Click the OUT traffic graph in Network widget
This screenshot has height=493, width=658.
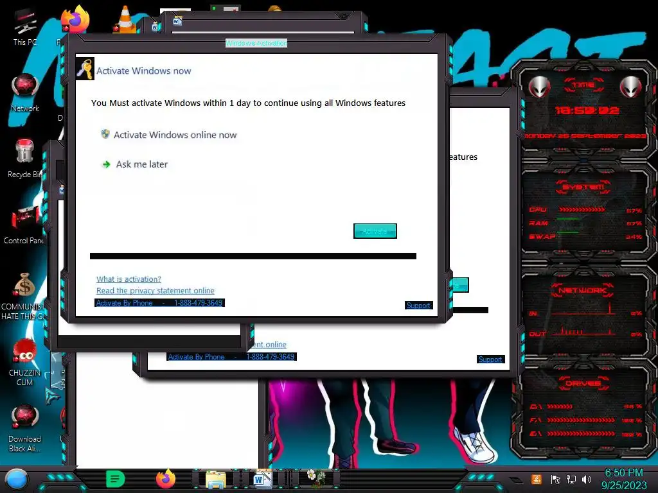click(583, 331)
